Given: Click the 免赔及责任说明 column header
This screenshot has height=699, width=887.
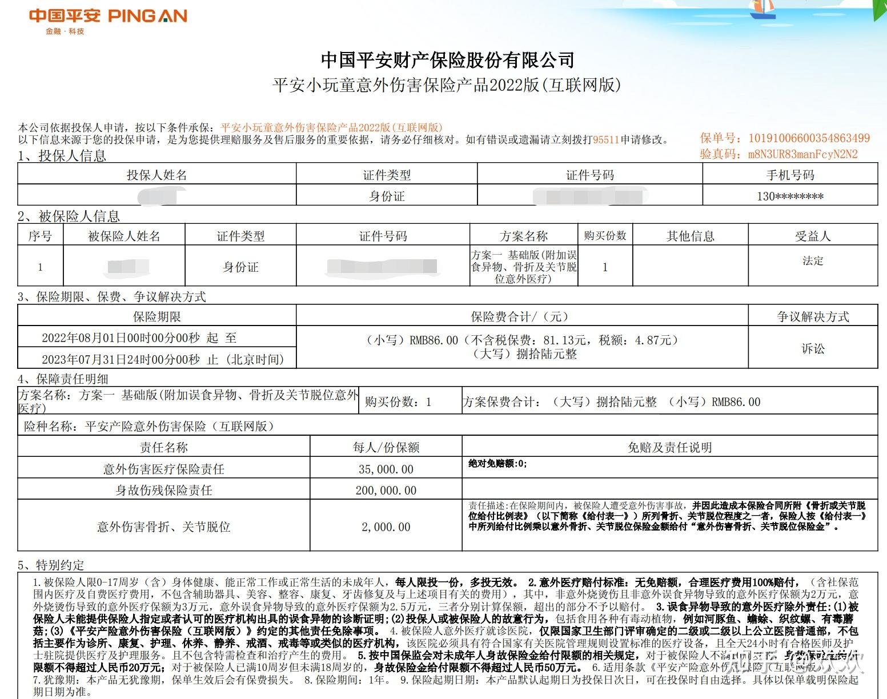Looking at the screenshot, I should pos(670,447).
